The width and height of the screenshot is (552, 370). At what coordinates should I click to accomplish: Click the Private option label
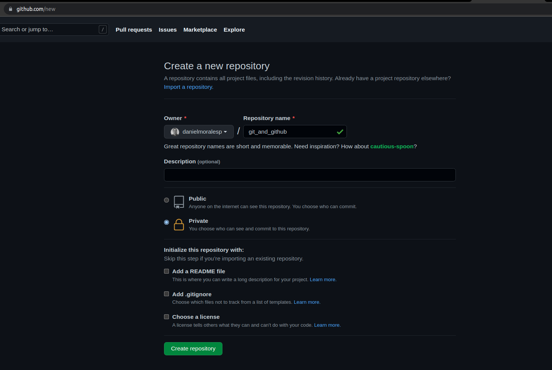tap(198, 221)
